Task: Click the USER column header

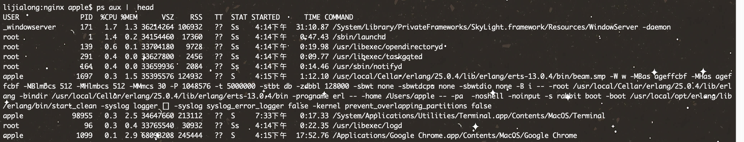Action: 11,17
